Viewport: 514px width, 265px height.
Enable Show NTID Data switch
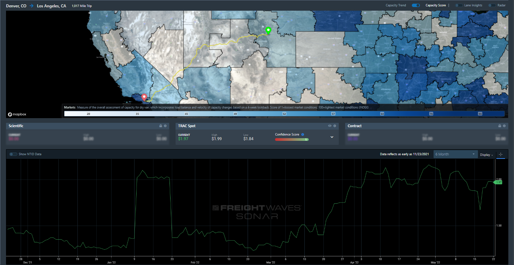pos(13,154)
